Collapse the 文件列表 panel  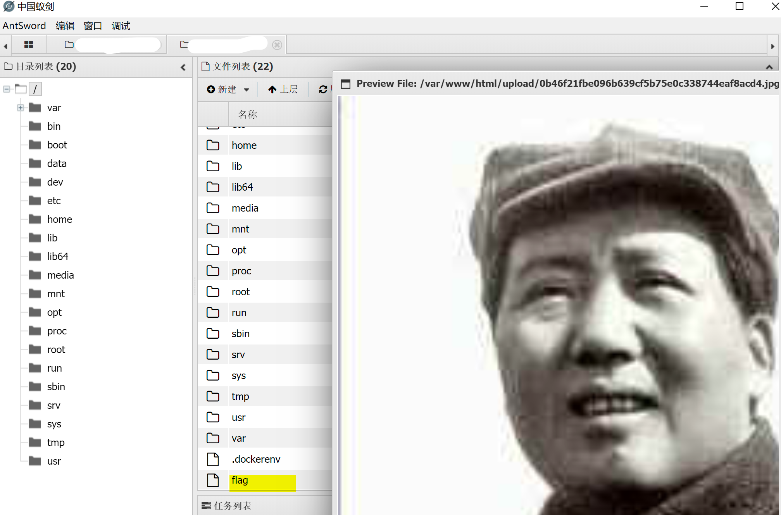click(769, 67)
